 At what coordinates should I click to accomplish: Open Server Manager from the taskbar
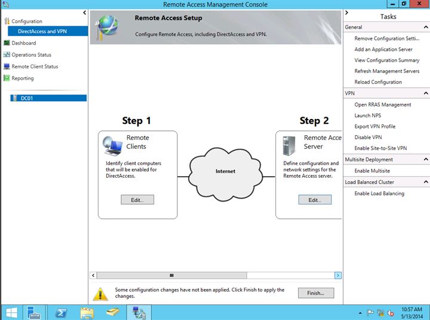coord(33,312)
